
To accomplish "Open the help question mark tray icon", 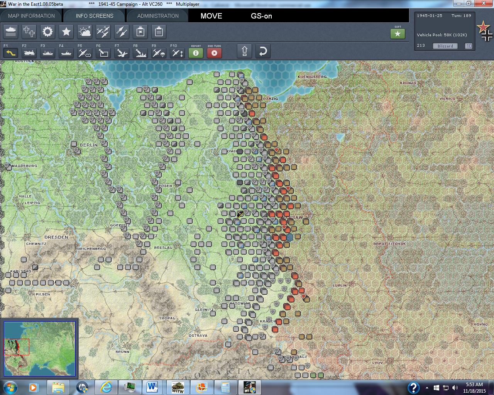I will coord(414,388).
